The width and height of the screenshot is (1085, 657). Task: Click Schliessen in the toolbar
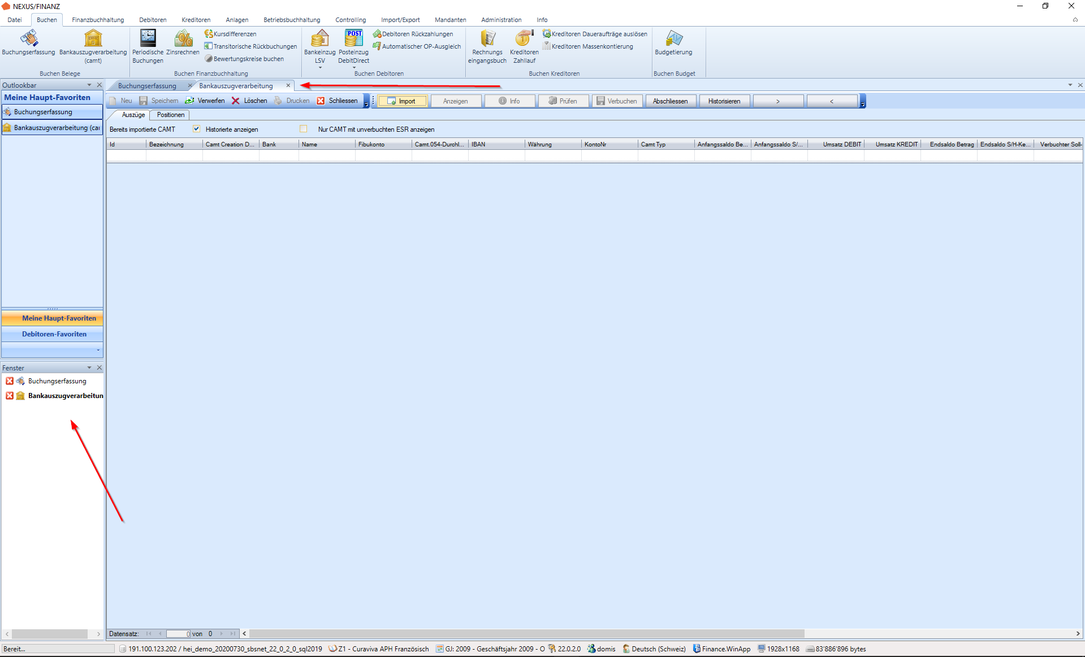[x=337, y=101]
